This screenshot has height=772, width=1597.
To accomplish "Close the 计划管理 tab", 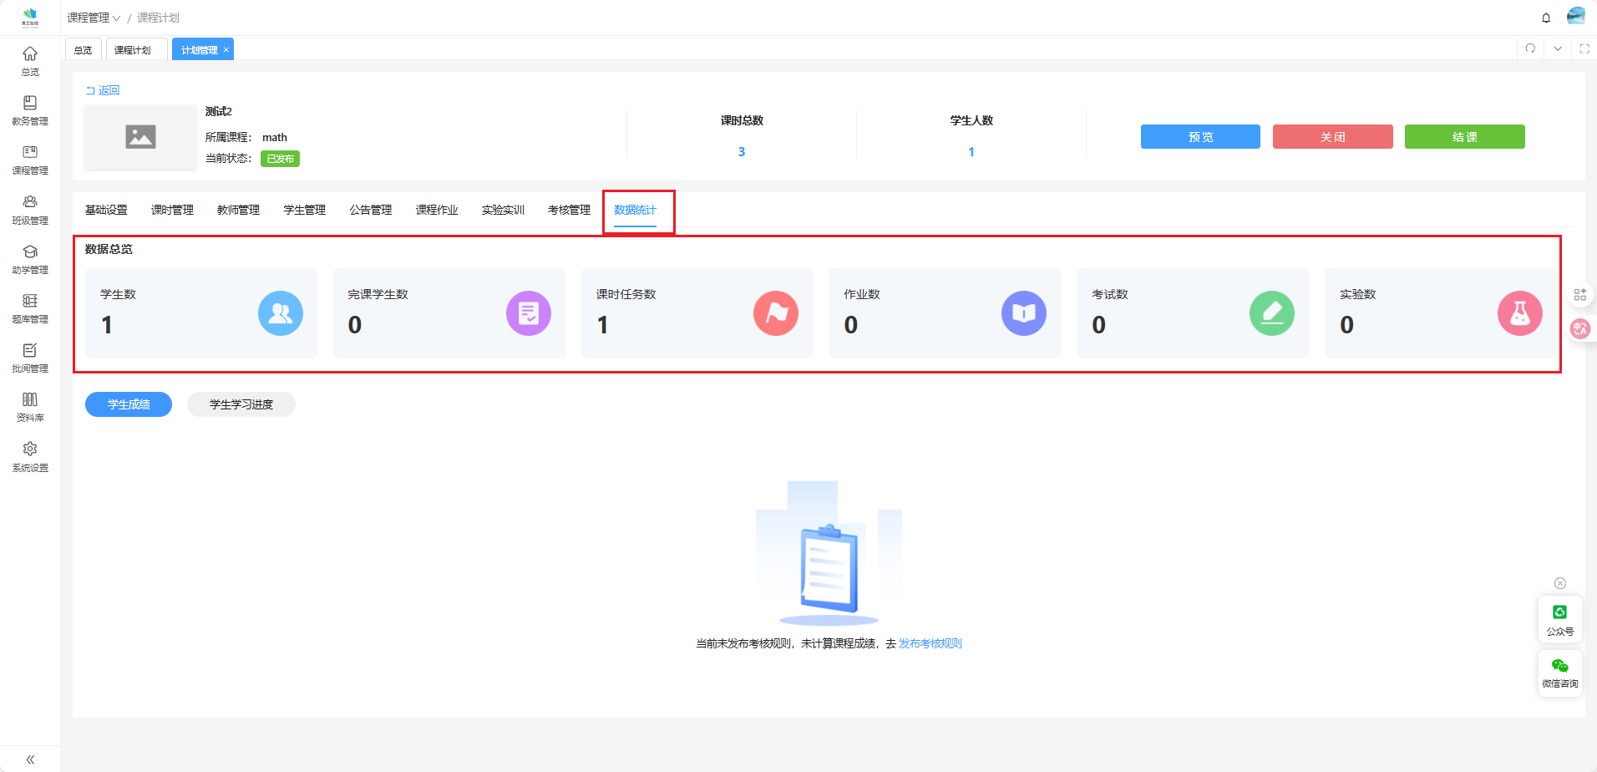I will pos(226,50).
